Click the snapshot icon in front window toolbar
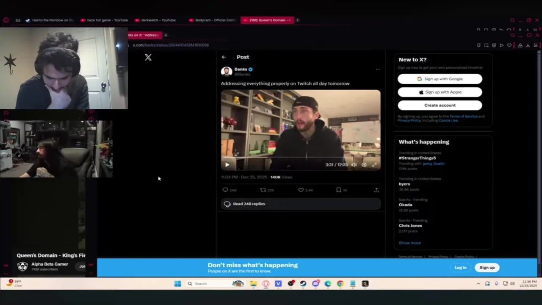542x305 pixels. pos(486,45)
